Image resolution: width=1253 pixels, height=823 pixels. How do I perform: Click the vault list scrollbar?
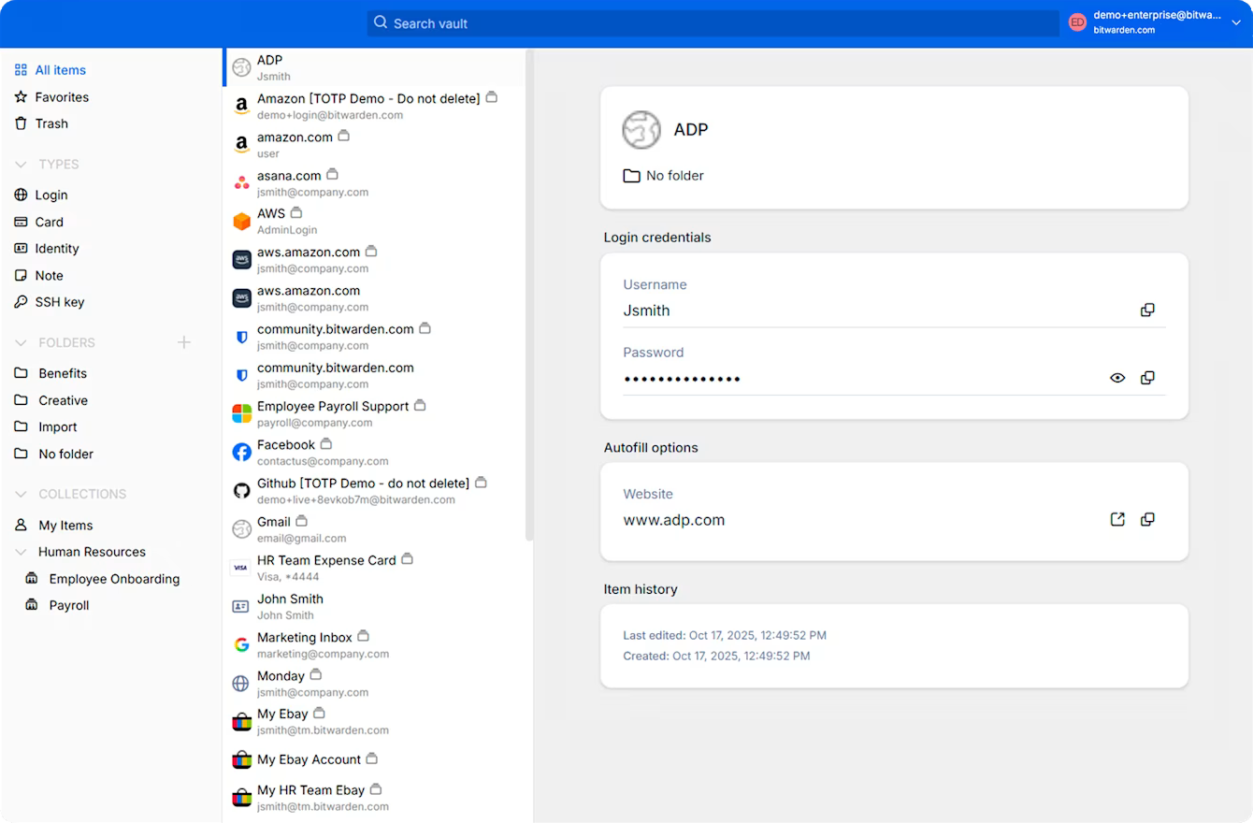click(x=529, y=295)
